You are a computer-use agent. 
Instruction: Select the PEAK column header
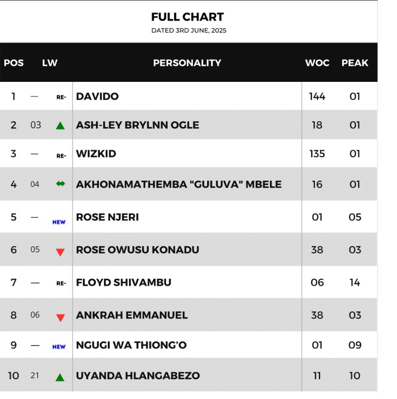[x=355, y=63]
